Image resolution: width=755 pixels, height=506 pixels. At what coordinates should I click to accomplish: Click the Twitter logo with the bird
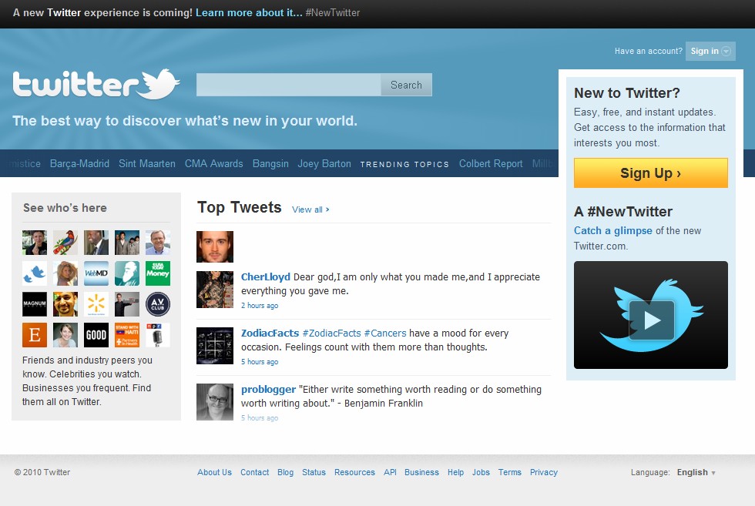point(96,84)
